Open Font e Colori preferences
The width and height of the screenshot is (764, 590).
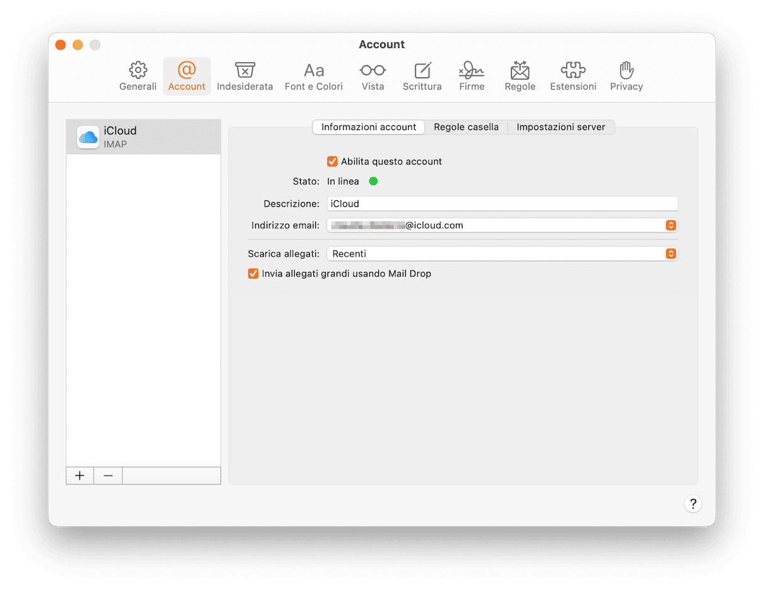click(314, 77)
